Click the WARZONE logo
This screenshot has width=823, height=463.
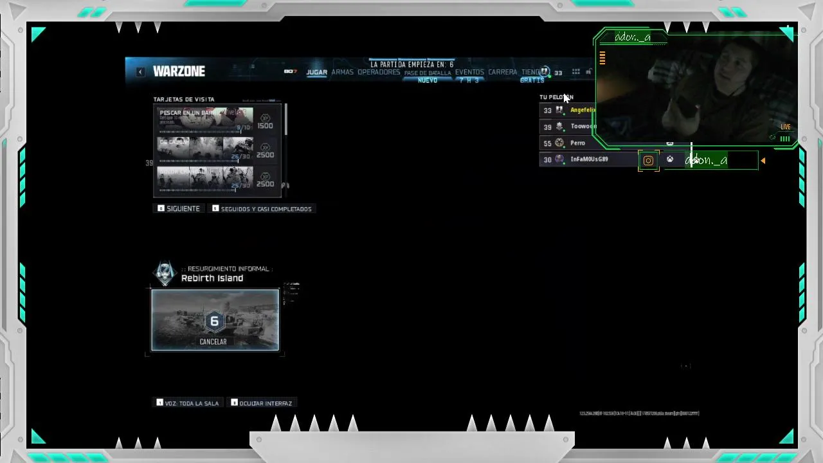(179, 71)
